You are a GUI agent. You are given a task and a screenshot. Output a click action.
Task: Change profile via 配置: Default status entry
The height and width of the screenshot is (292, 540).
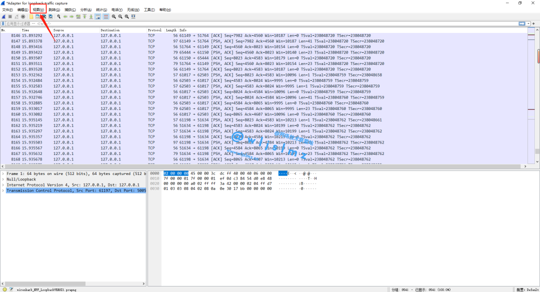point(527,289)
